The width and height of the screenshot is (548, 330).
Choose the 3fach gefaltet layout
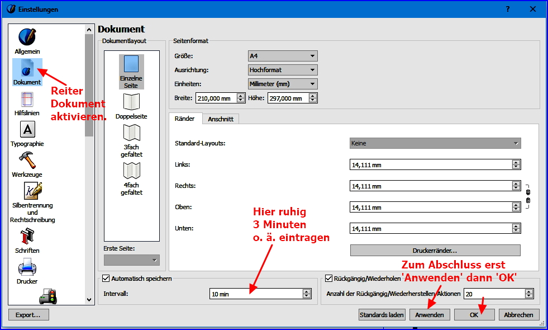pyautogui.click(x=131, y=133)
